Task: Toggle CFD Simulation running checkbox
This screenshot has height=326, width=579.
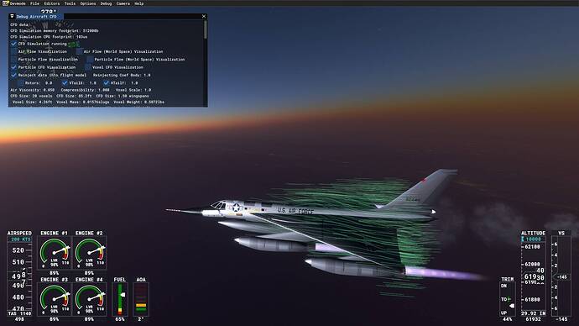Action: (x=14, y=44)
